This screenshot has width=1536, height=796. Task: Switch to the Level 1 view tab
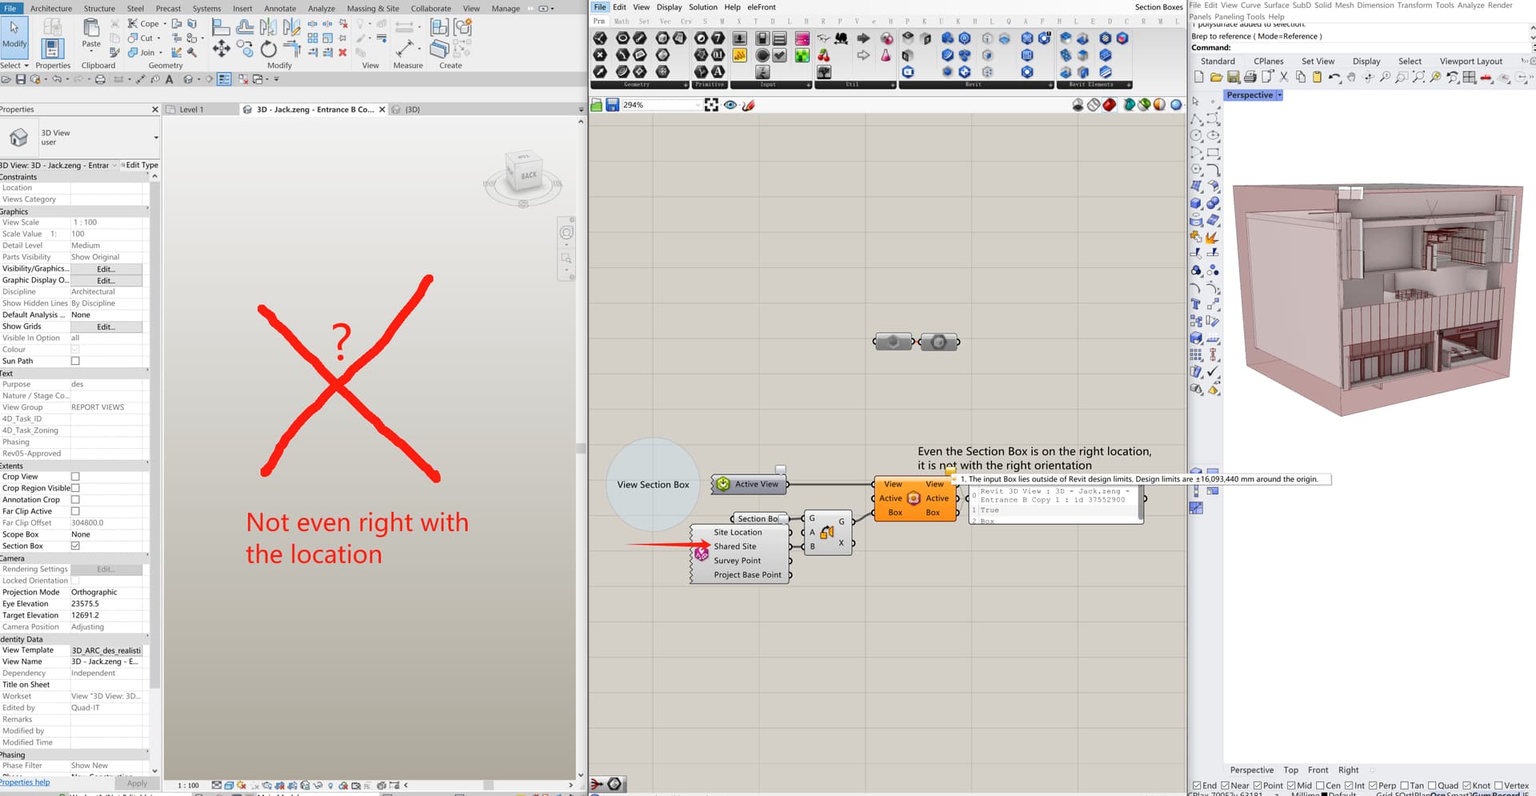[191, 110]
